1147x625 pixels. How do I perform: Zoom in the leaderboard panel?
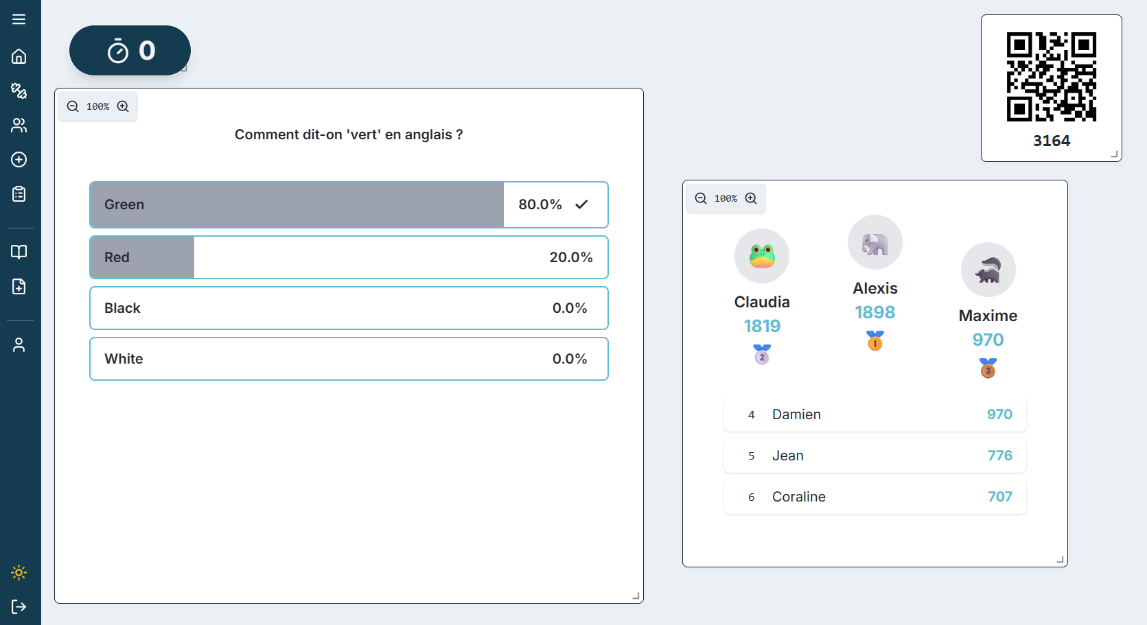coord(751,198)
